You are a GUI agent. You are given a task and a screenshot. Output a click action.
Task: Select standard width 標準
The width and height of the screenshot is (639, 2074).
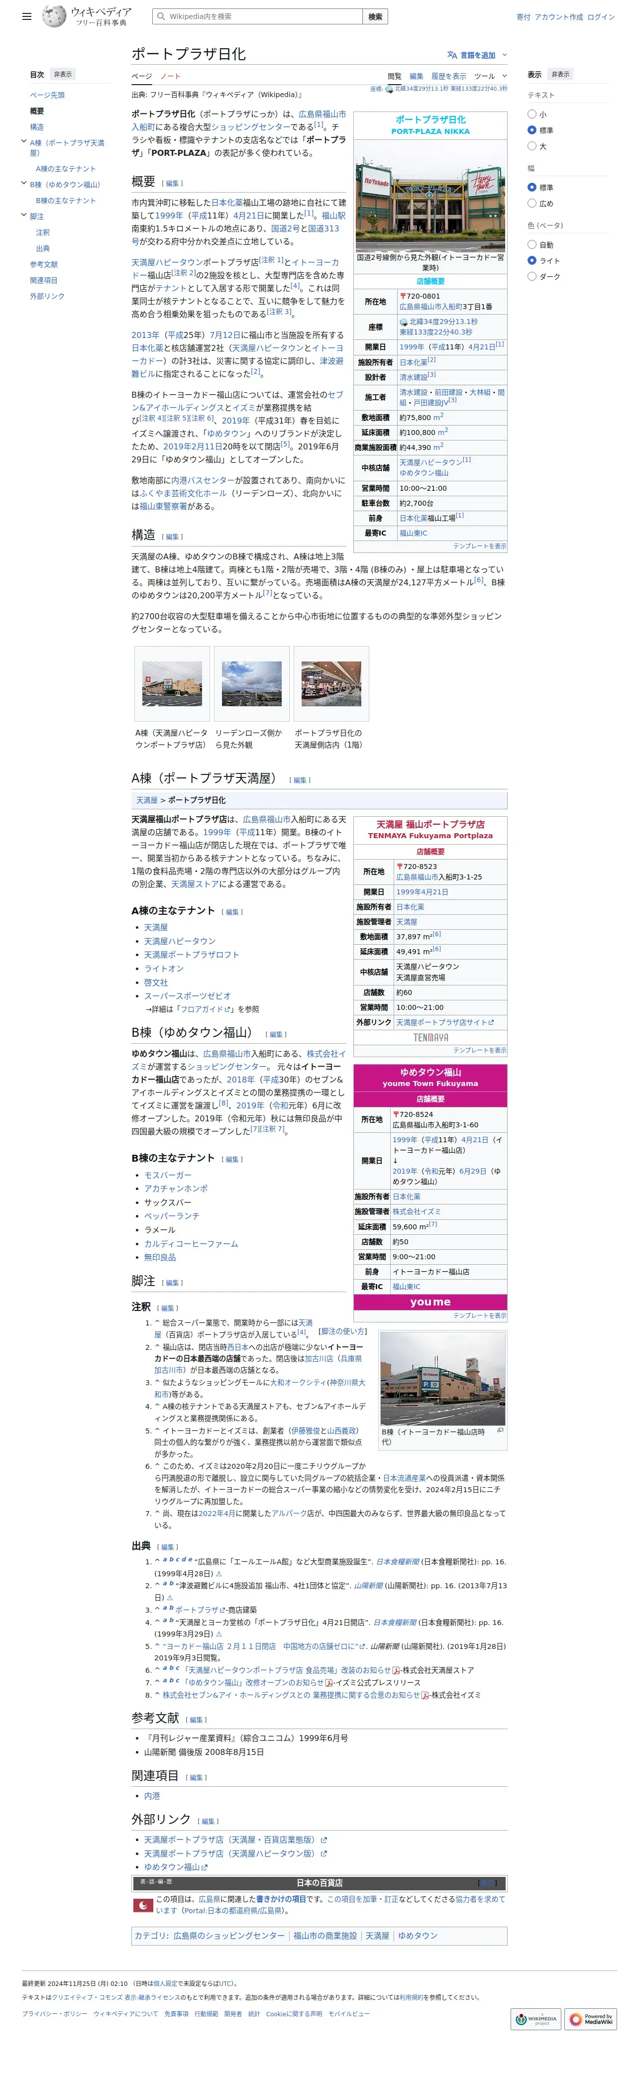[x=532, y=187]
